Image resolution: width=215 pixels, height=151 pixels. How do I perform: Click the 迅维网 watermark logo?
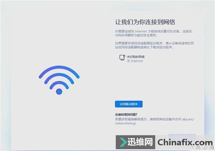tap(135, 142)
